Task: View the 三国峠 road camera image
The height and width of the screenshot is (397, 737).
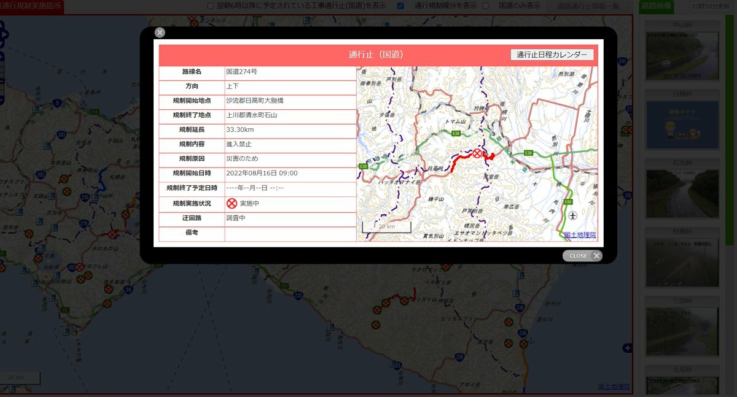Action: pos(682,331)
